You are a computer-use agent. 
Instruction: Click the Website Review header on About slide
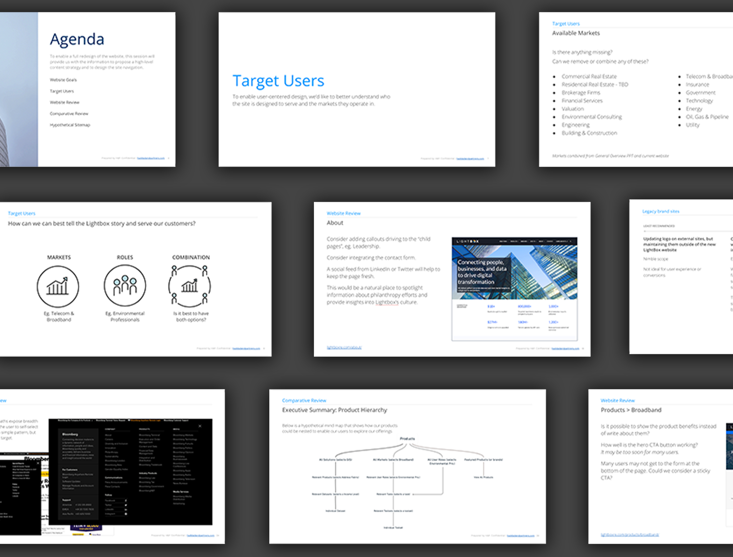click(344, 213)
